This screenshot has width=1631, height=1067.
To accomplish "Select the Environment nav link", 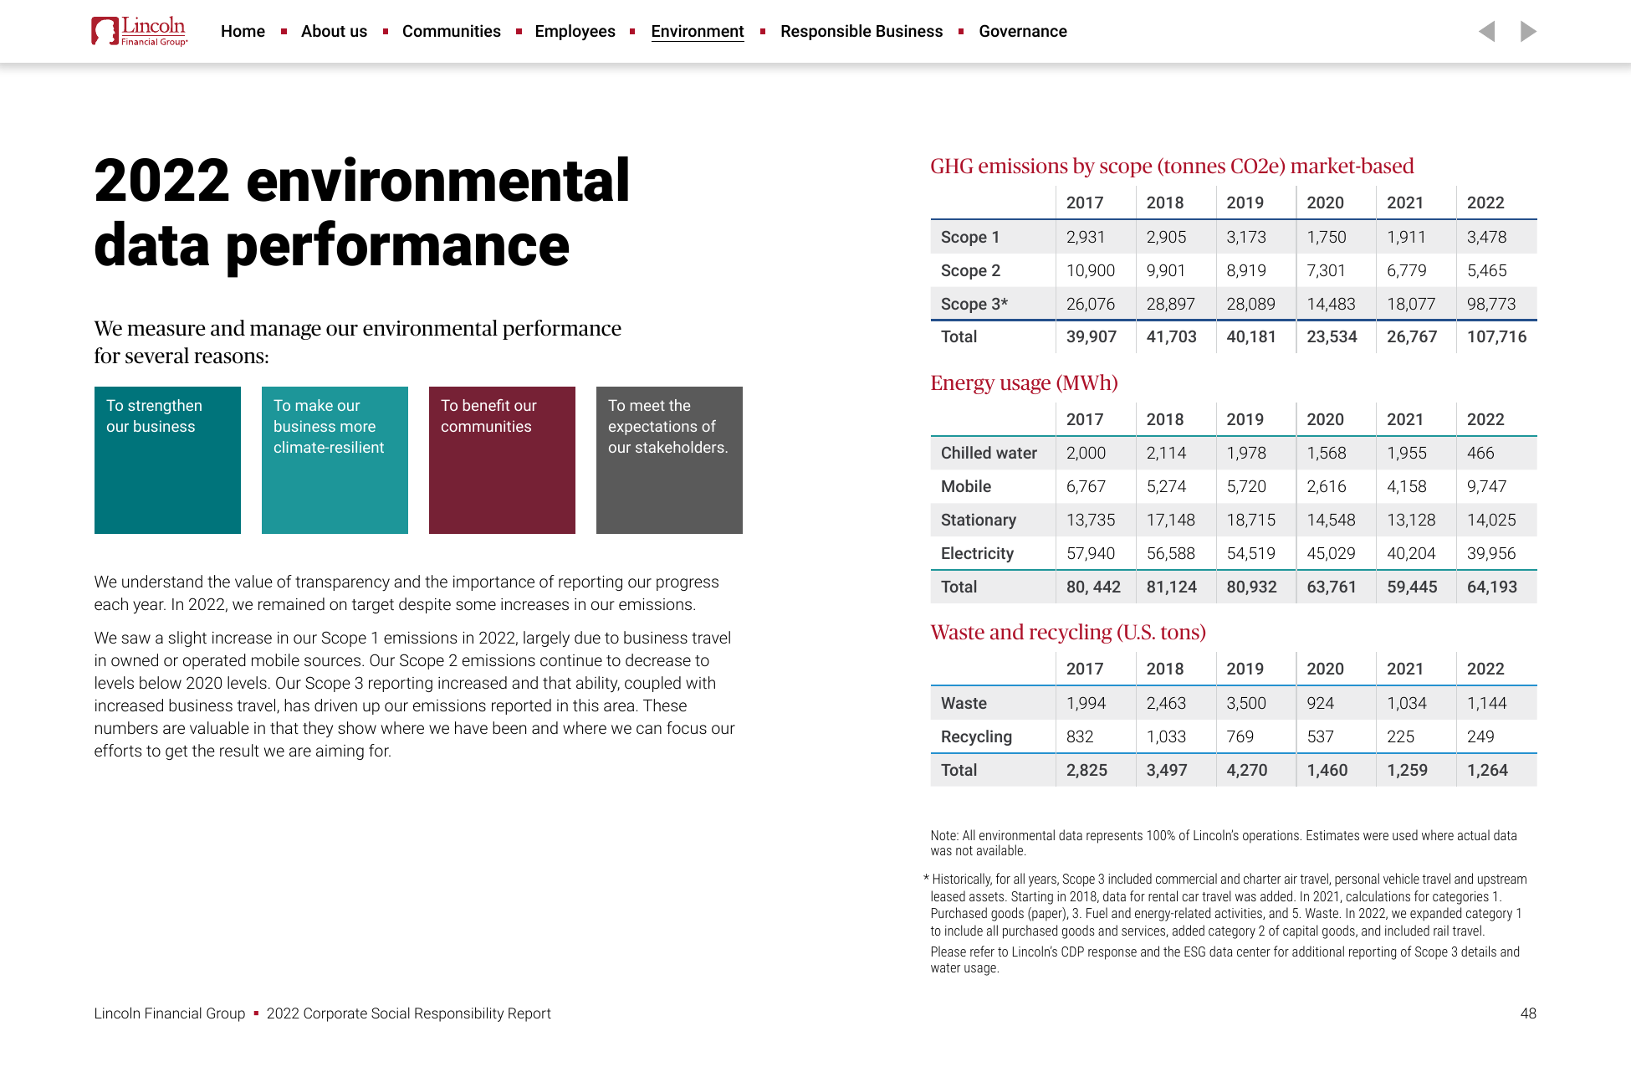I will pos(698,31).
